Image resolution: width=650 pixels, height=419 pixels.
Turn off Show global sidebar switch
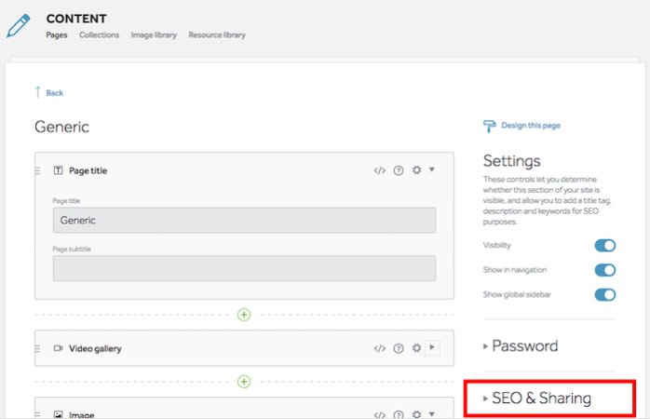[604, 294]
